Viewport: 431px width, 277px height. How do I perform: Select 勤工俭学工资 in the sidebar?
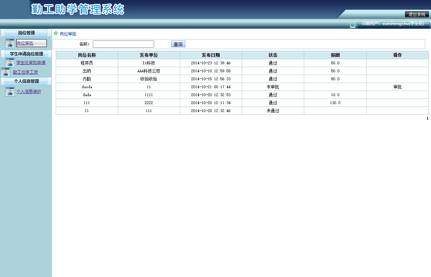26,72
